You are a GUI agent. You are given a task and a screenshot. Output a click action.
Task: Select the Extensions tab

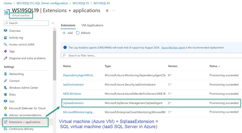[x=68, y=25]
